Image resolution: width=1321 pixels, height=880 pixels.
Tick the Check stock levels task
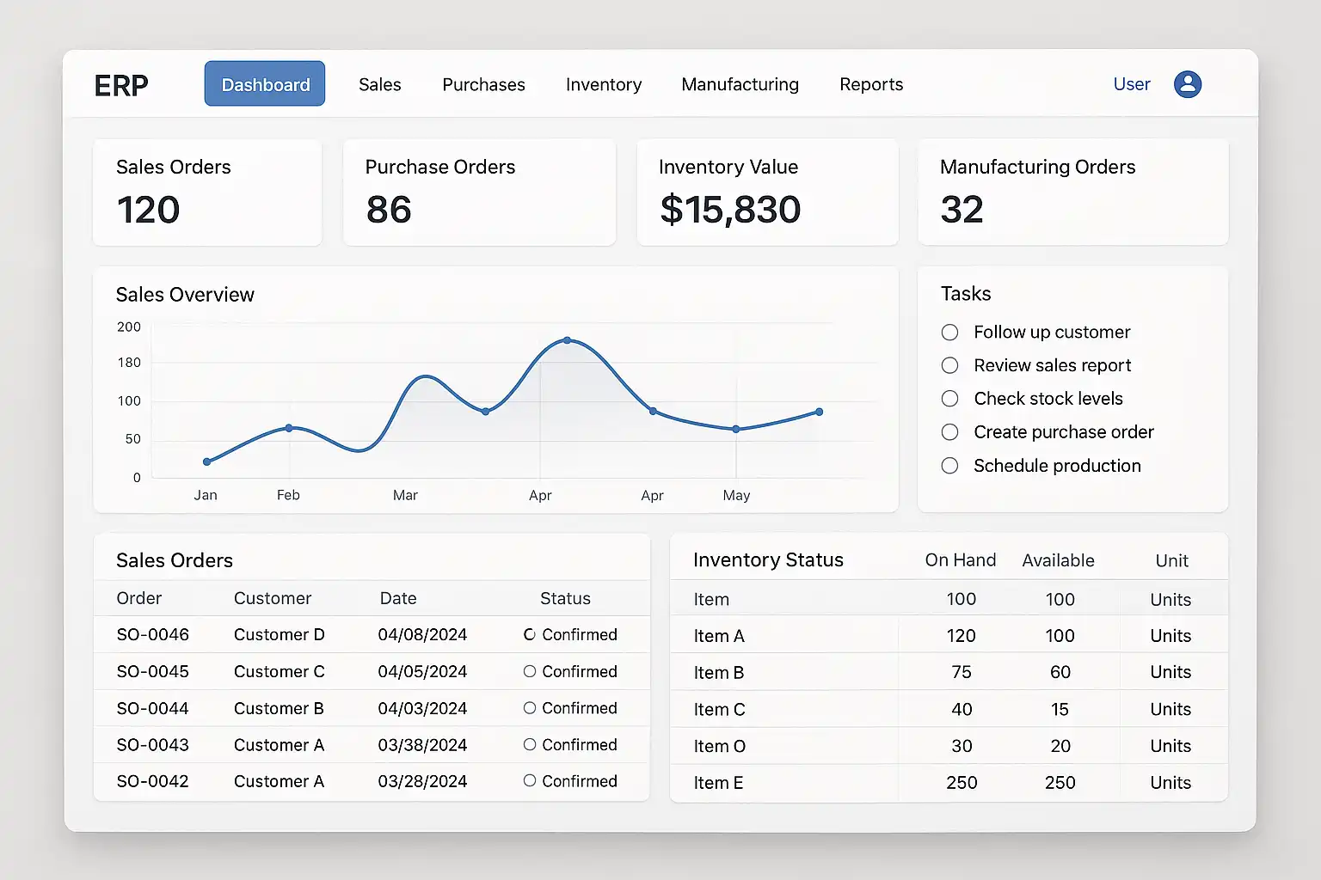point(949,399)
